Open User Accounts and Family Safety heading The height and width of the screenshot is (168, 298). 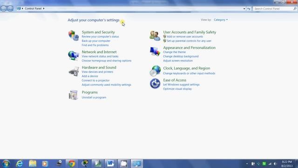190,32
